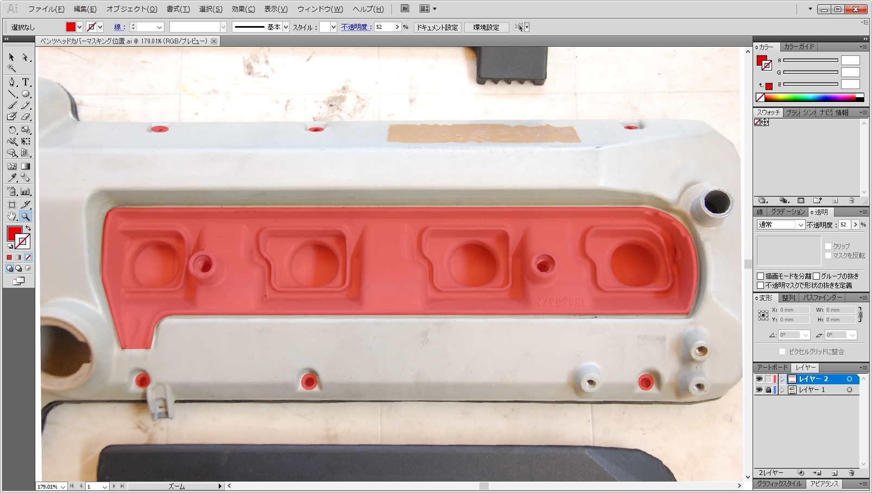The image size is (872, 493).
Task: Enable the 描画モードを分離 checkbox
Action: click(x=761, y=276)
